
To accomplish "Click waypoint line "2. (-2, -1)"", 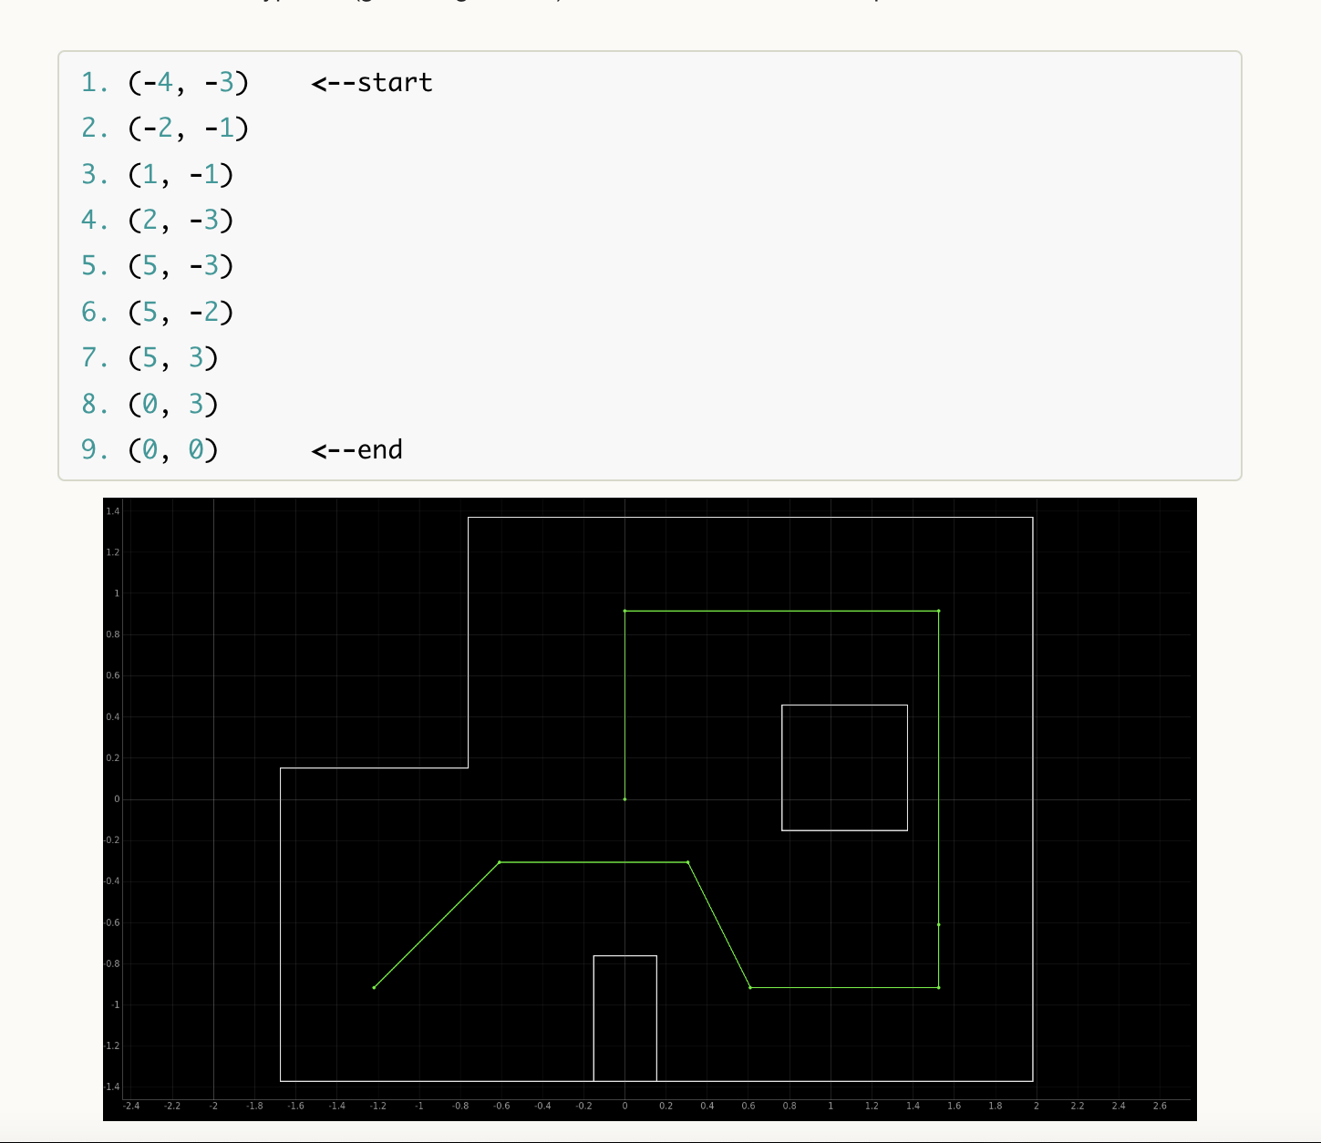I will click(164, 129).
